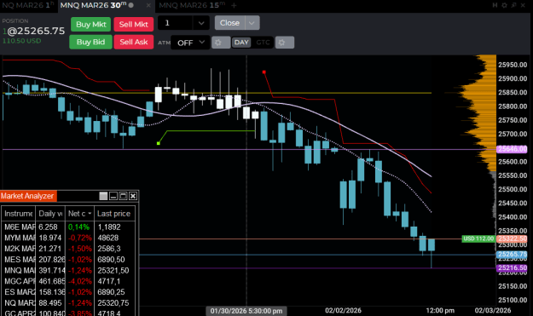Open the order quantity dropdown arrow

[x=201, y=23]
